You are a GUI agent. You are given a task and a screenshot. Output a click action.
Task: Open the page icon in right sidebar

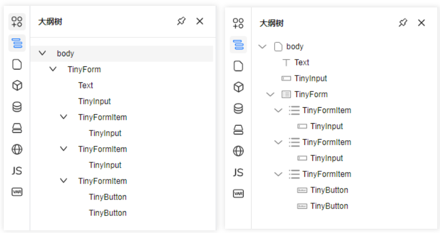coord(238,66)
